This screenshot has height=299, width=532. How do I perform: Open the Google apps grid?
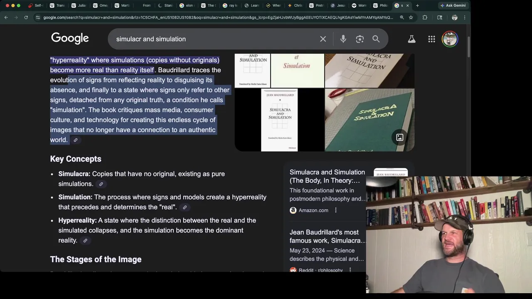pos(431,39)
